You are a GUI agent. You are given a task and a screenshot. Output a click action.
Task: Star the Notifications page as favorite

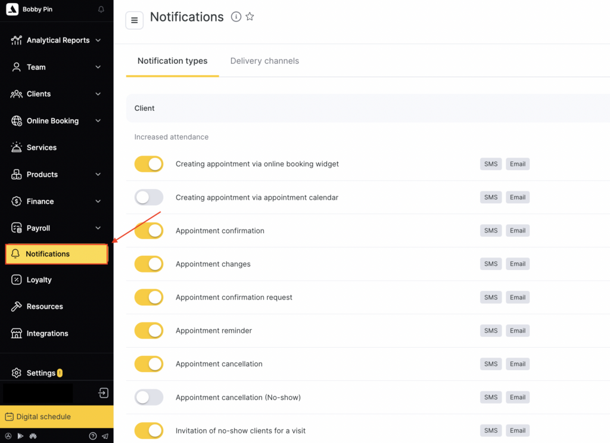tap(250, 17)
